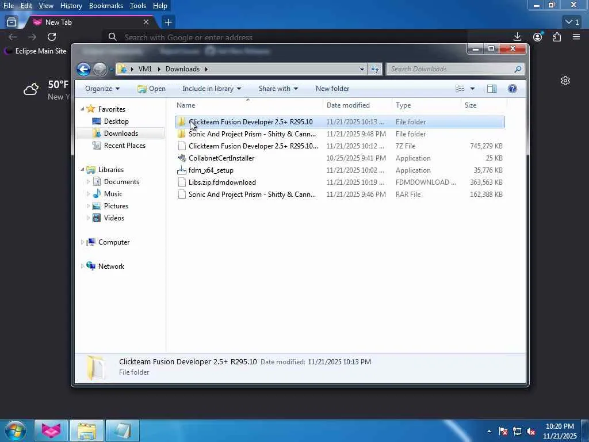This screenshot has width=589, height=442.
Task: Open the browser Tools menu
Action: pyautogui.click(x=138, y=6)
